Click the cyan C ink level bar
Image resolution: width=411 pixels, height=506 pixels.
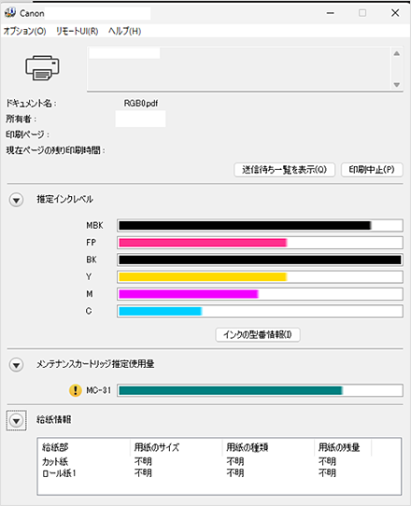[x=260, y=311]
